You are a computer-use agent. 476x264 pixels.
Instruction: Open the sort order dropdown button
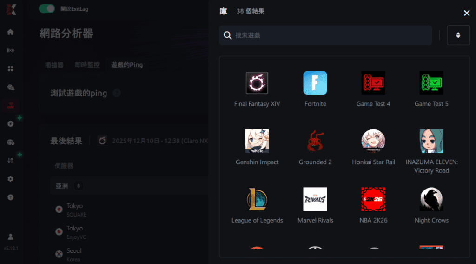point(458,35)
